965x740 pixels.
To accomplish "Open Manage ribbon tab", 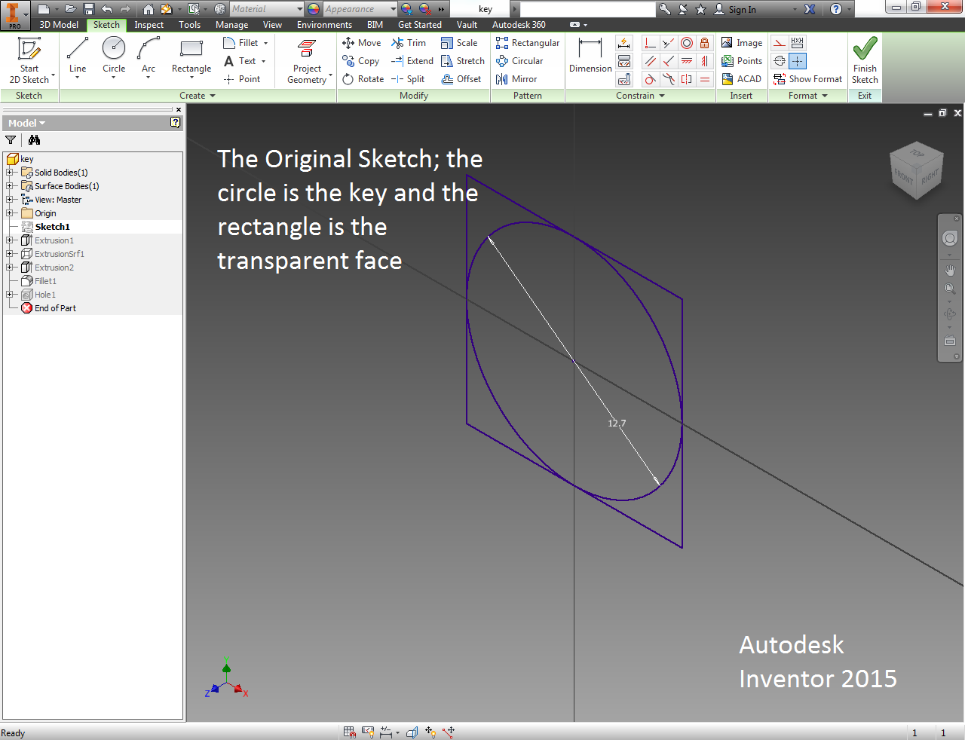I will click(x=231, y=25).
